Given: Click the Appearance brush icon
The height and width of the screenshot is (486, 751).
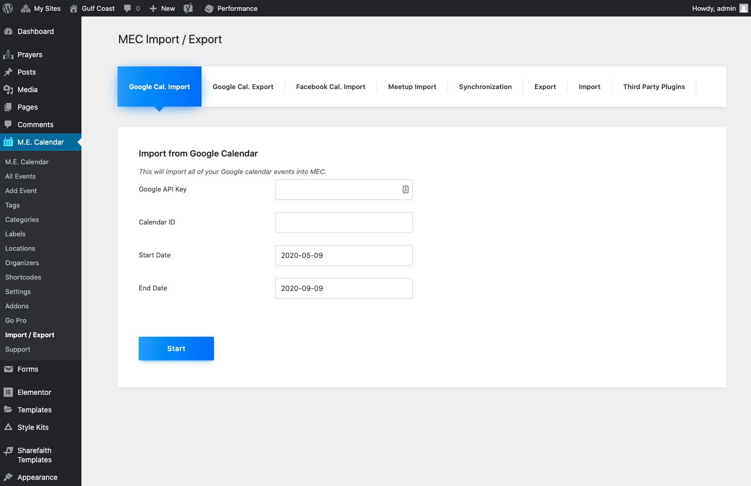Looking at the screenshot, I should pyautogui.click(x=8, y=477).
